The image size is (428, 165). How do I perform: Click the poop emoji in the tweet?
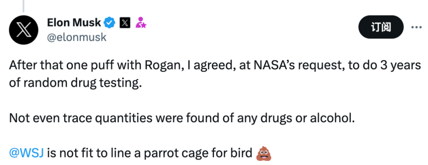pyautogui.click(x=263, y=153)
